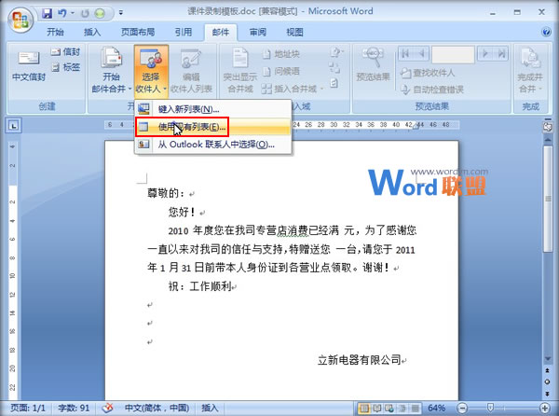
Task: Click the 选择收件人 dropdown button
Action: coord(151,71)
